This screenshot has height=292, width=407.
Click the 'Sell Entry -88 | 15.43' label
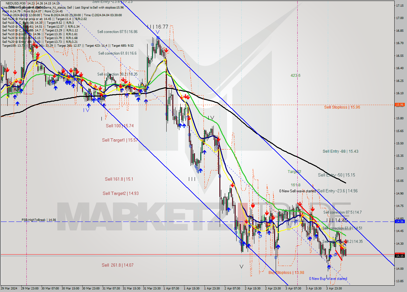(340, 151)
